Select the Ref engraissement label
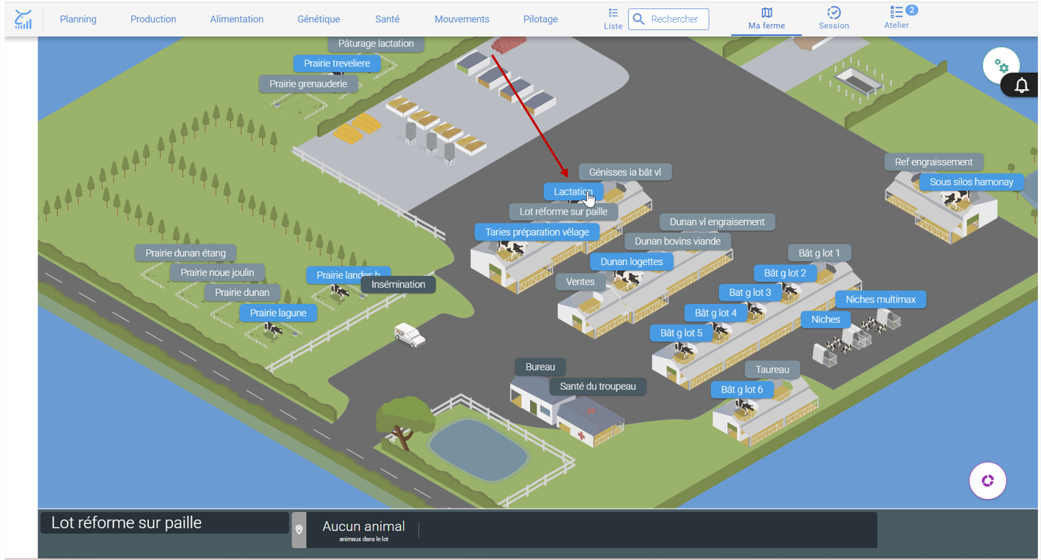Image resolution: width=1041 pixels, height=560 pixels. click(x=934, y=162)
